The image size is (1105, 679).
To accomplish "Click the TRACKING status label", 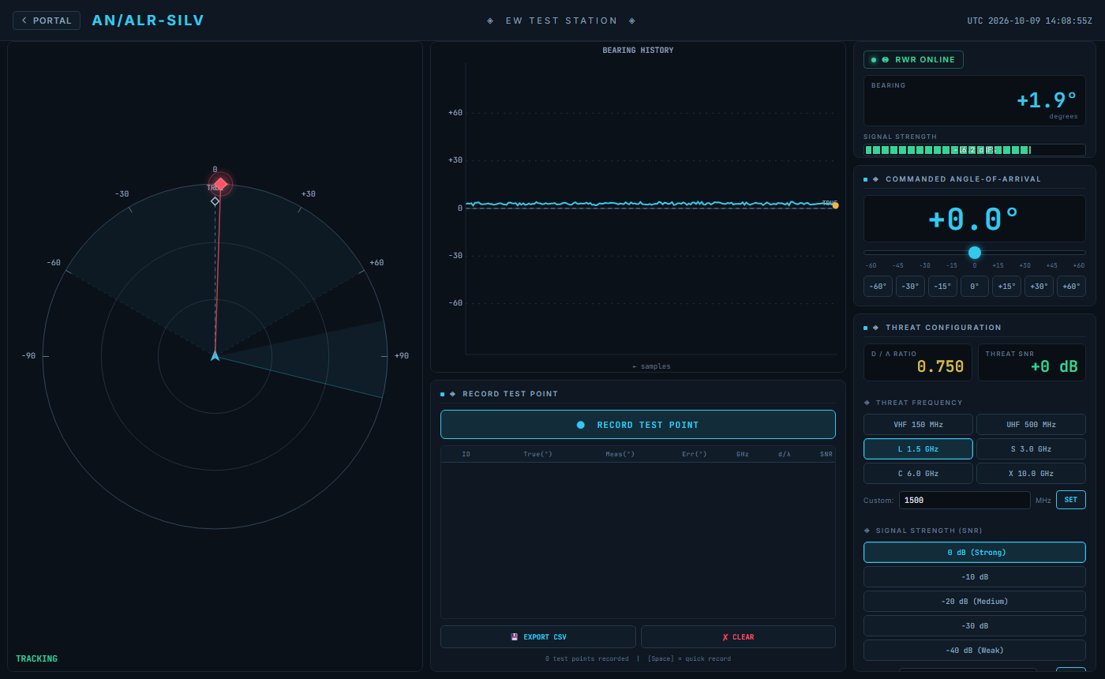I will coord(36,658).
